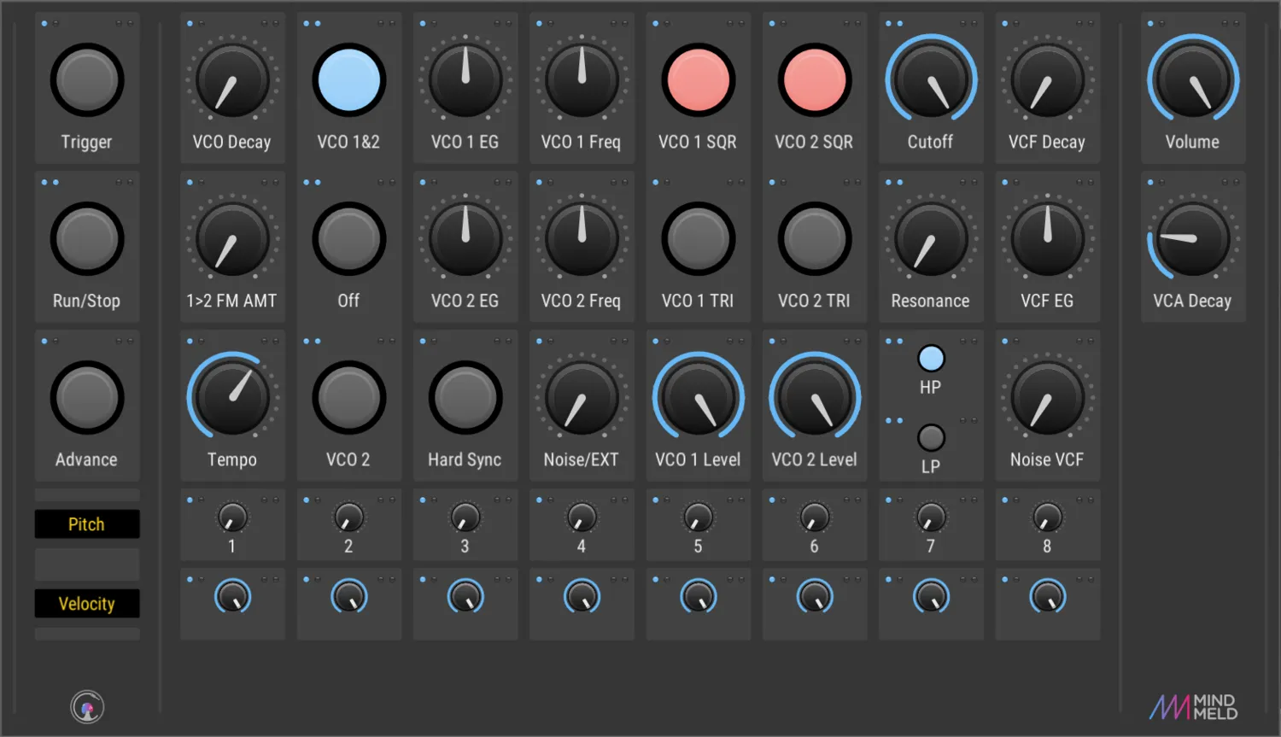Image resolution: width=1281 pixels, height=737 pixels.
Task: Click the pitch knob for step 4
Action: pos(582,517)
